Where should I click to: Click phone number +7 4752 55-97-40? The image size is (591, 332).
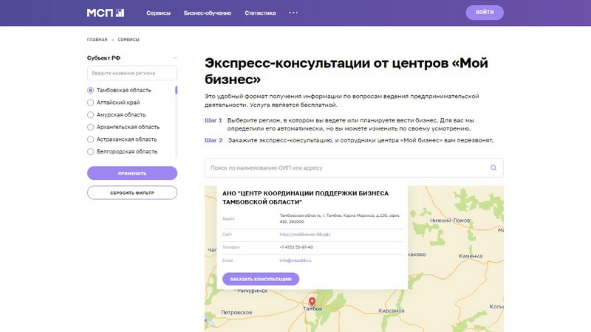(296, 247)
